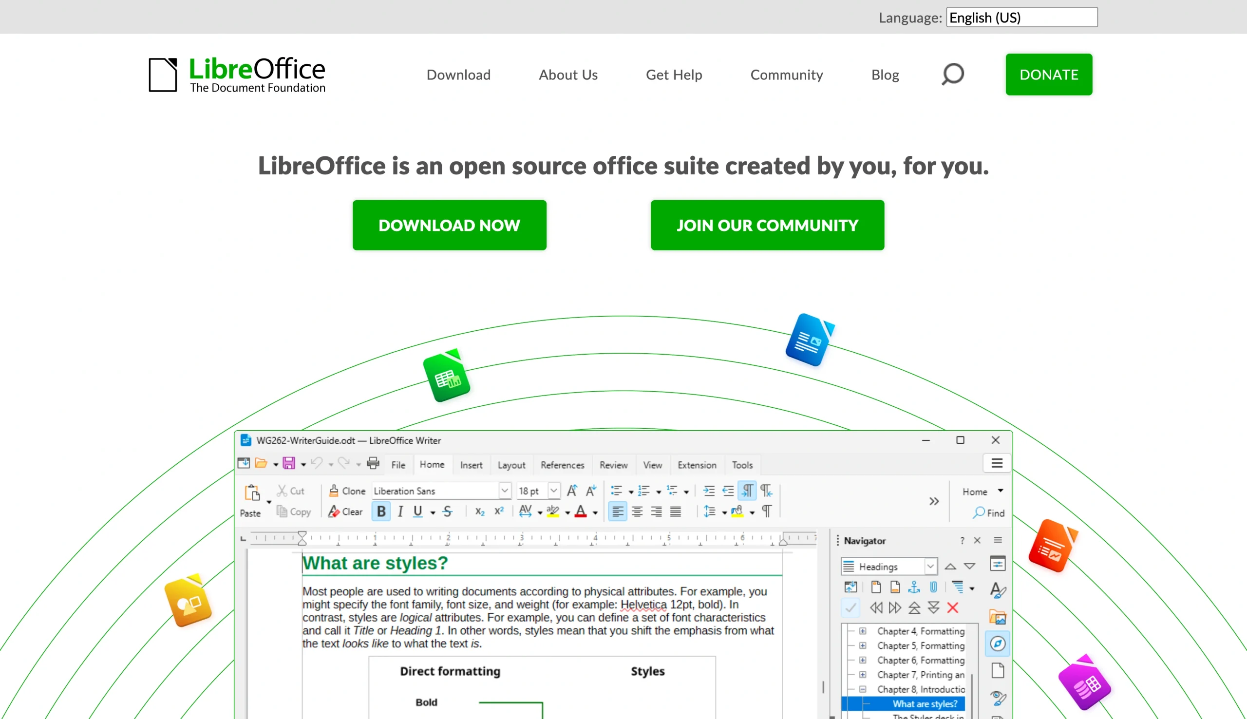Image resolution: width=1247 pixels, height=719 pixels.
Task: Click the yellow highlighting color button
Action: point(553,511)
